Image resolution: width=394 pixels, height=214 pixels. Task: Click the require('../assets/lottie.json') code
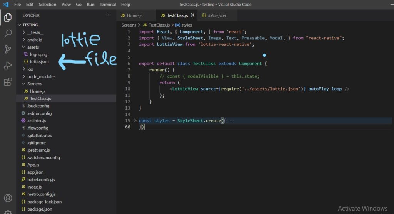point(262,89)
